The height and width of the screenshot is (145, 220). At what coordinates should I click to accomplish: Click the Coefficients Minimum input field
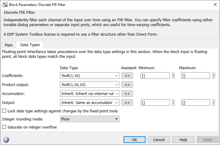(x=155, y=76)
